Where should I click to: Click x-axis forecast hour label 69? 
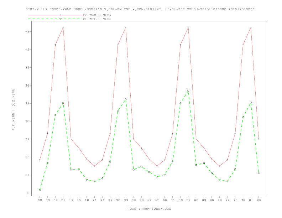coord(220,200)
